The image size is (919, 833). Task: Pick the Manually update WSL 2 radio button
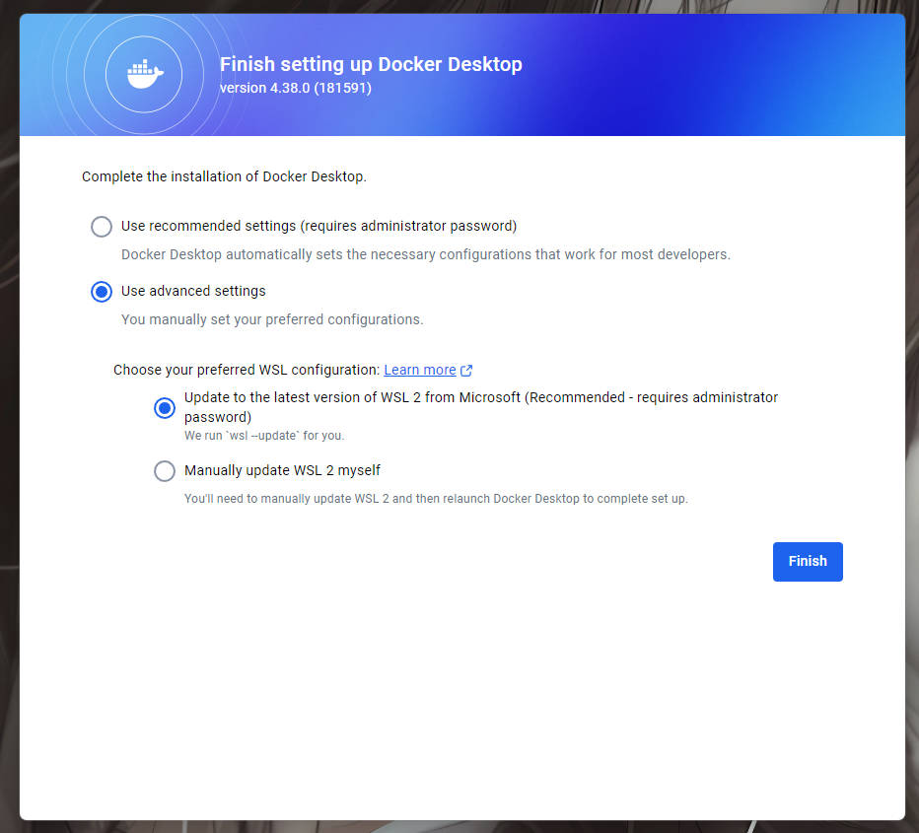(x=165, y=471)
